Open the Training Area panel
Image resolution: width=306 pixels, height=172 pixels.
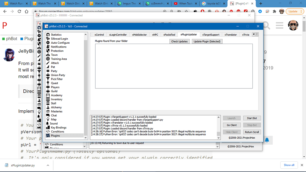coord(60,59)
